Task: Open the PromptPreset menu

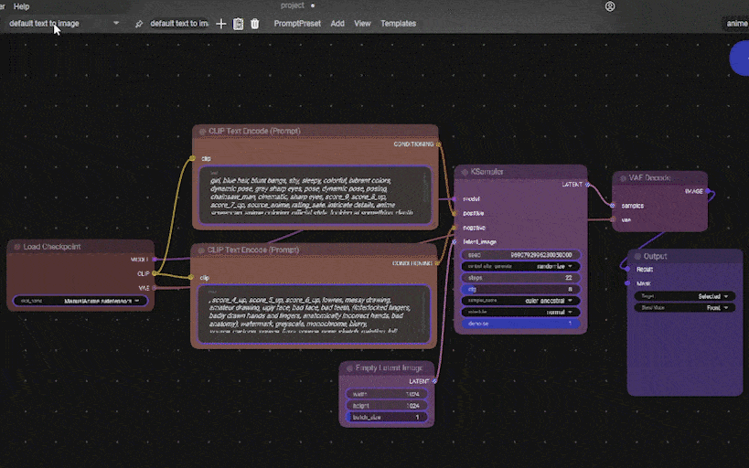Action: point(297,24)
